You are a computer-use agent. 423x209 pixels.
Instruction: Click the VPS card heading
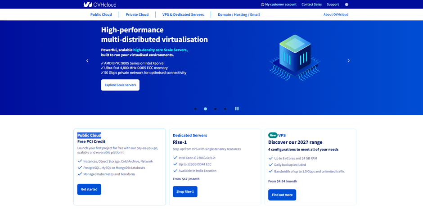coord(282,135)
